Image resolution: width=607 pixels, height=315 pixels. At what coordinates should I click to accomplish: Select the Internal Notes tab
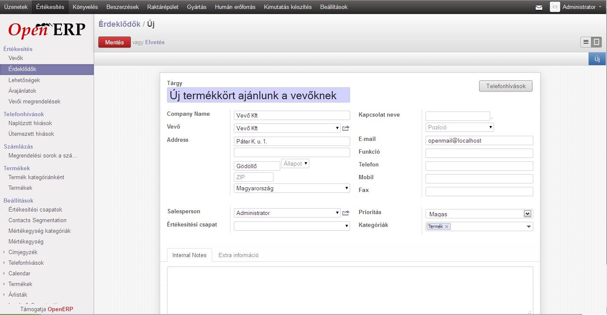click(190, 255)
